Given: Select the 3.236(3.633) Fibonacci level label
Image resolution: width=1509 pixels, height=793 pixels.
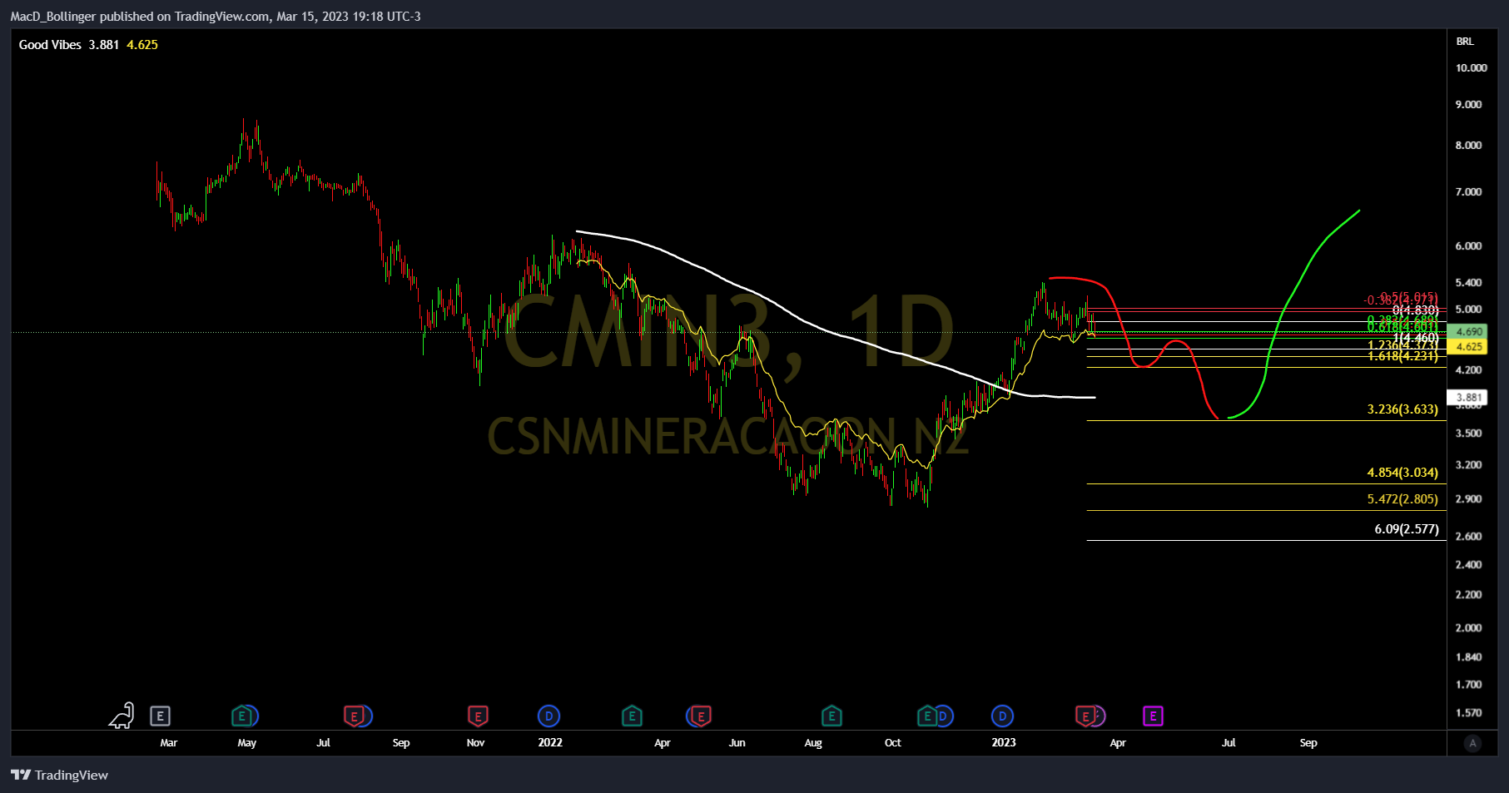Looking at the screenshot, I should pyautogui.click(x=1402, y=409).
